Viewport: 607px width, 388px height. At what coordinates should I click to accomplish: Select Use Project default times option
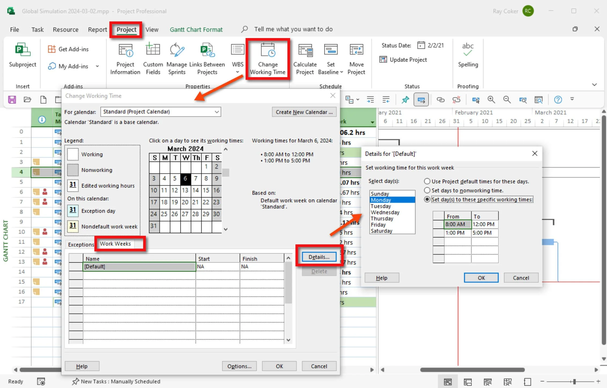click(476, 181)
